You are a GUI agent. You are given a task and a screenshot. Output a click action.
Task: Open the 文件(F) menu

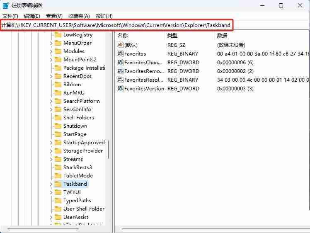pos(10,16)
